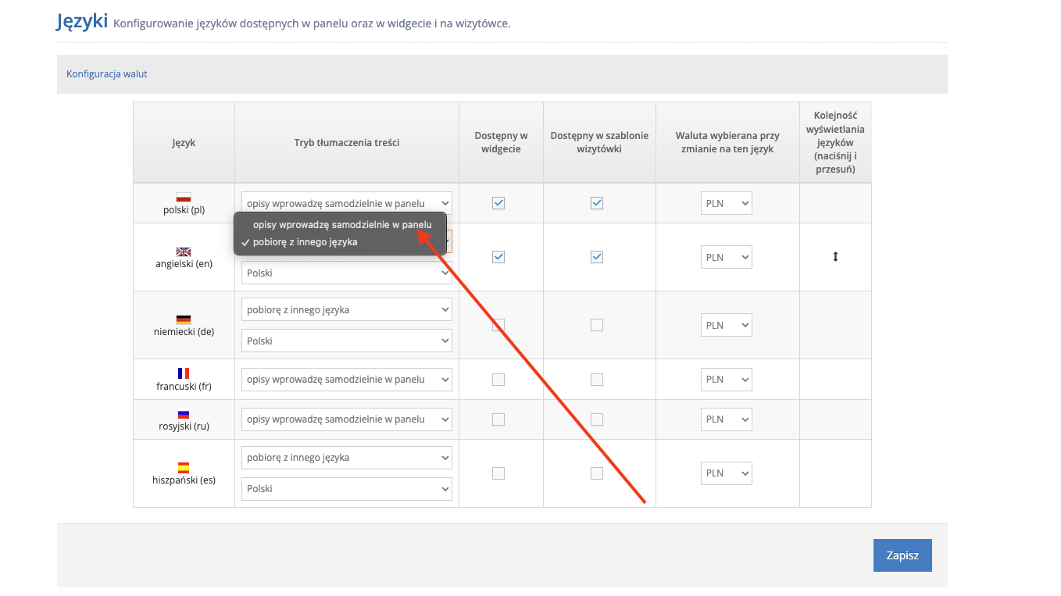Viewport: 1061px width, 596px height.
Task: Enable widget availability for francuski
Action: tap(498, 380)
